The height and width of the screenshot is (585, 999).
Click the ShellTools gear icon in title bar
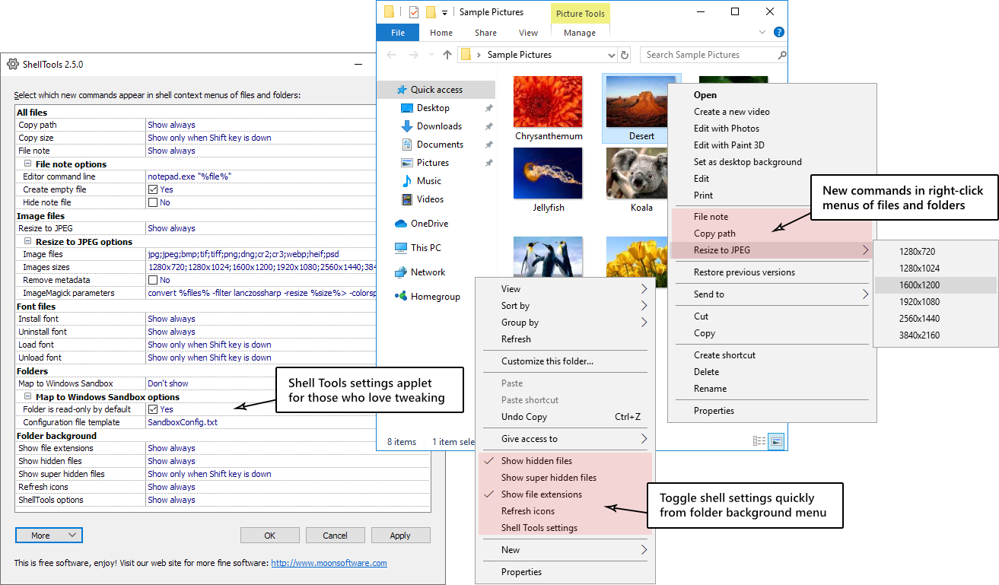point(12,65)
